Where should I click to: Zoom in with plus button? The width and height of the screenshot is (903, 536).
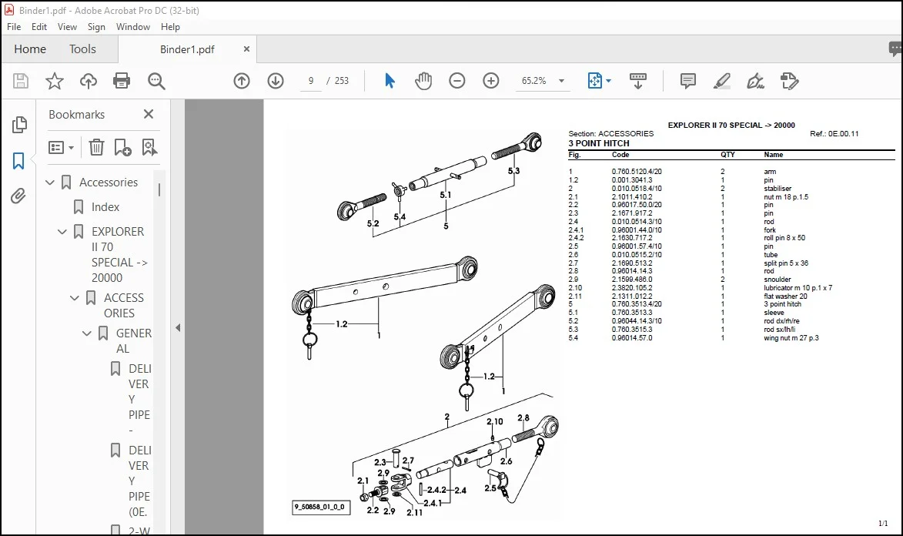pyautogui.click(x=490, y=81)
